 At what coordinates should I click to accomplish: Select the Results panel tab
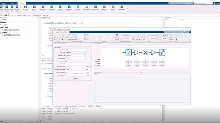pyautogui.click(x=97, y=74)
